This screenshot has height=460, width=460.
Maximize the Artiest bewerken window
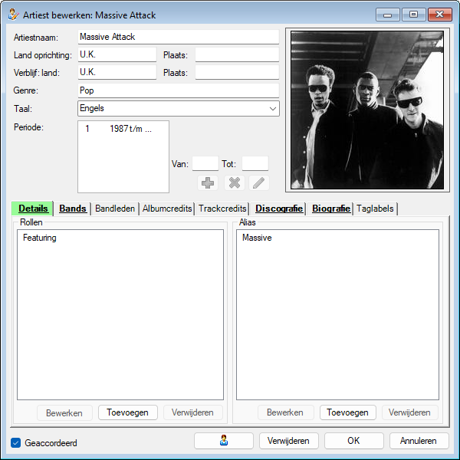pos(414,15)
